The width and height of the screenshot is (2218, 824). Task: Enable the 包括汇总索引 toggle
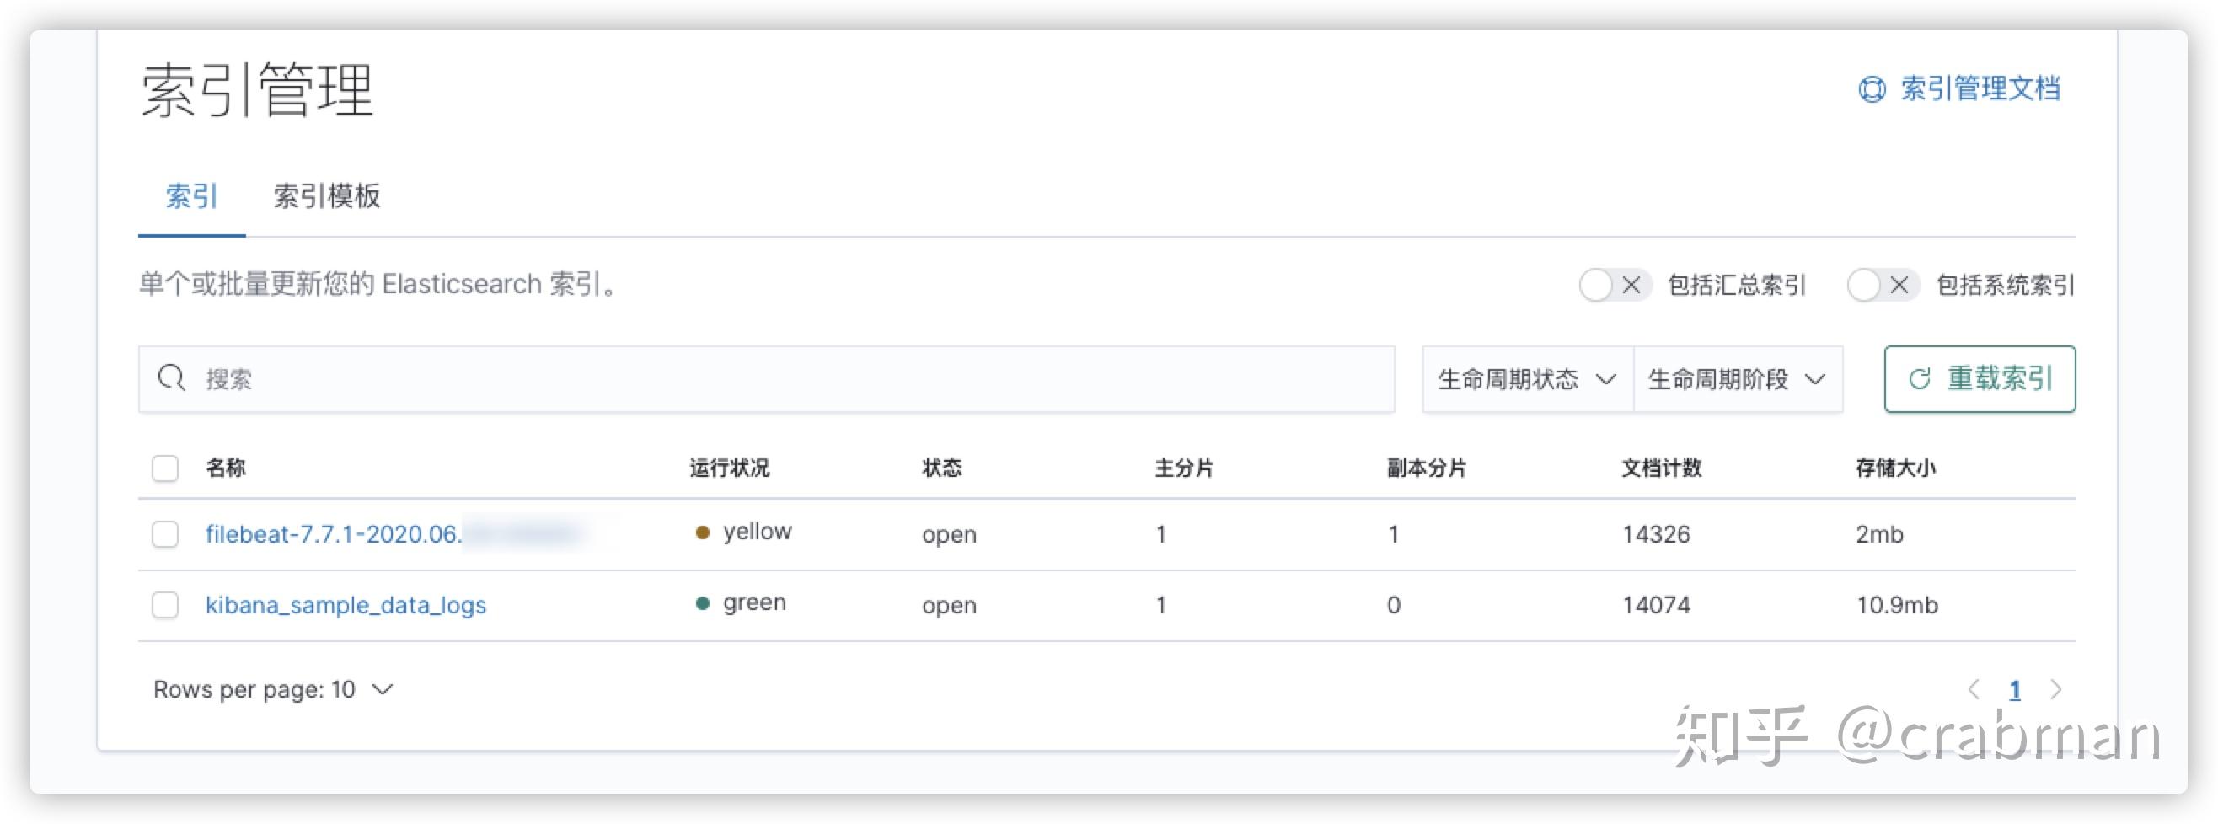(1596, 285)
